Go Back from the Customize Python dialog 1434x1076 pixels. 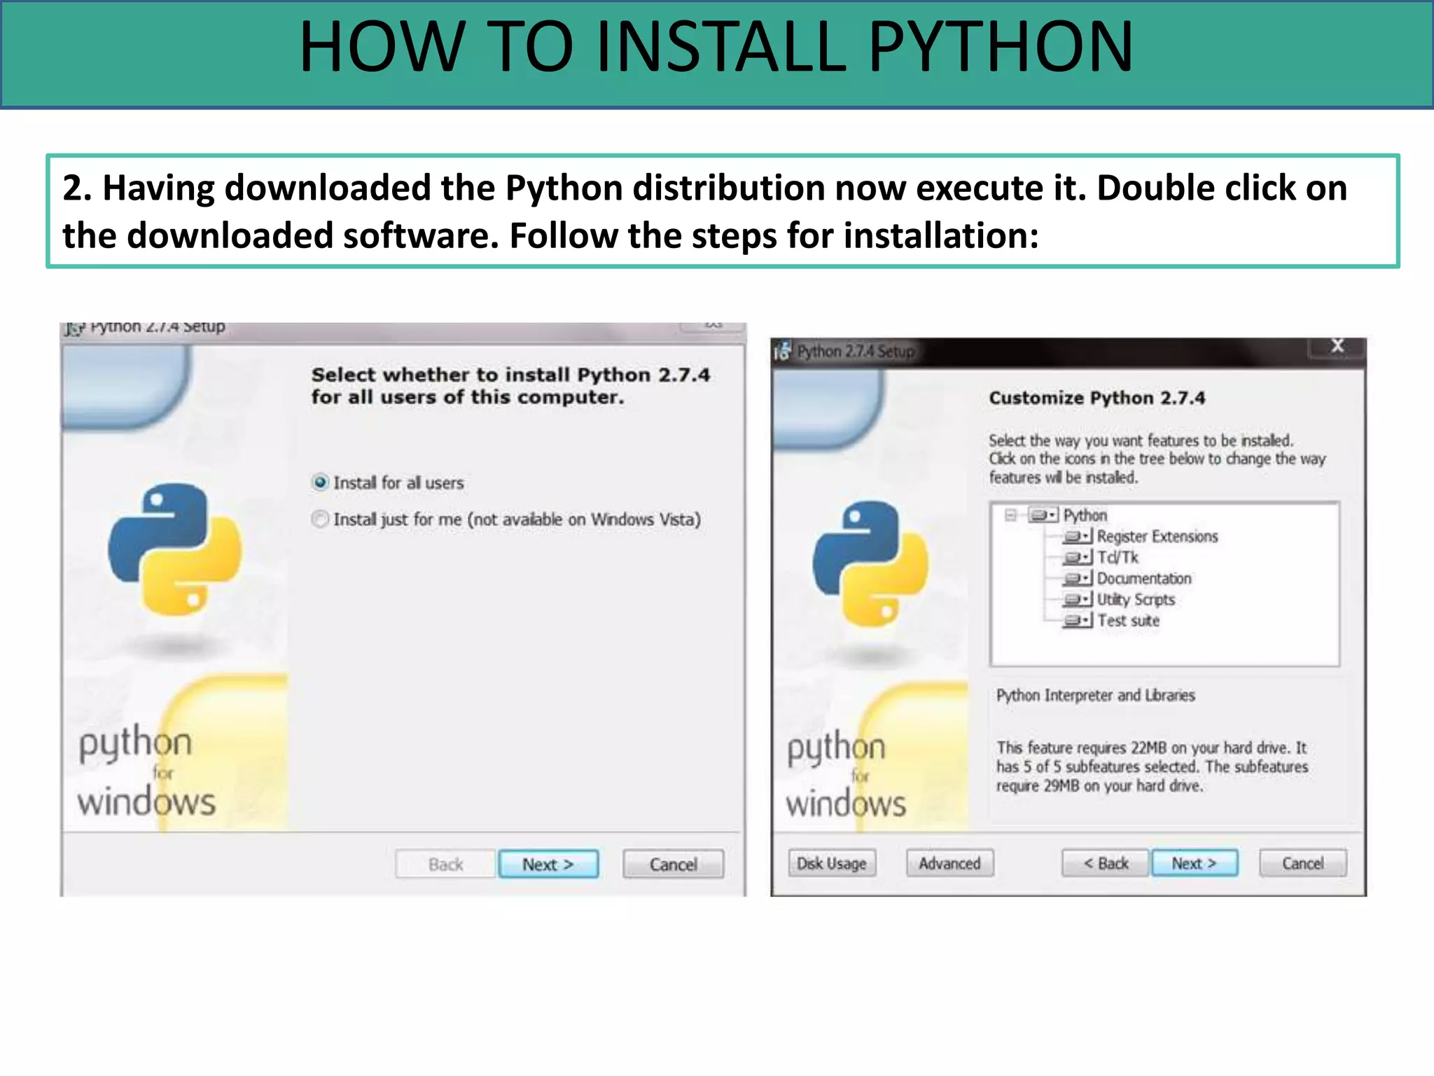click(x=1105, y=863)
